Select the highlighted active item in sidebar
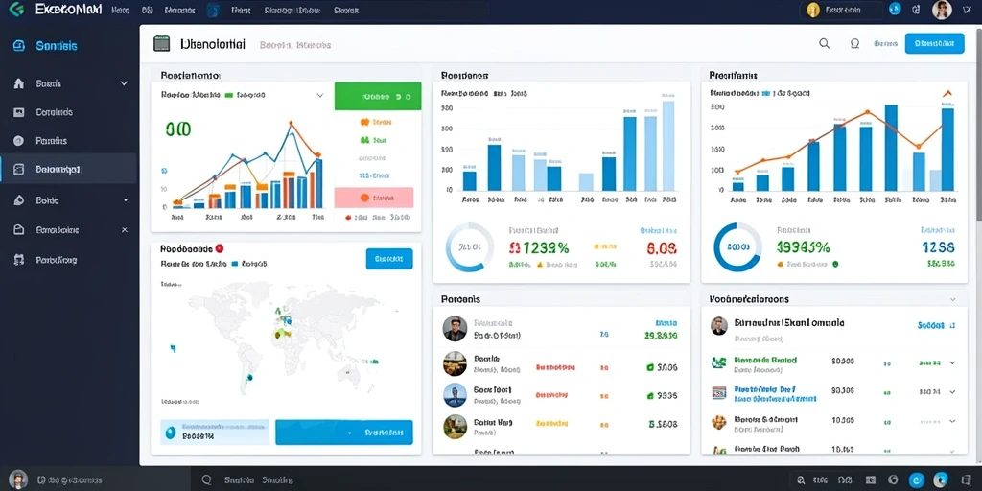Image resolution: width=982 pixels, height=491 pixels. pos(69,169)
